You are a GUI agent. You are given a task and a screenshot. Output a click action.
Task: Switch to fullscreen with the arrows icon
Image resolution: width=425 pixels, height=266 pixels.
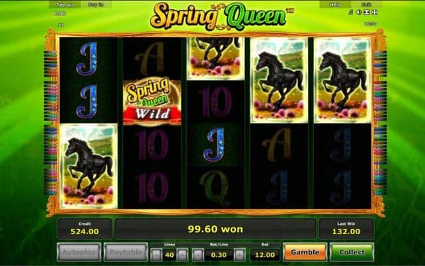click(374, 13)
